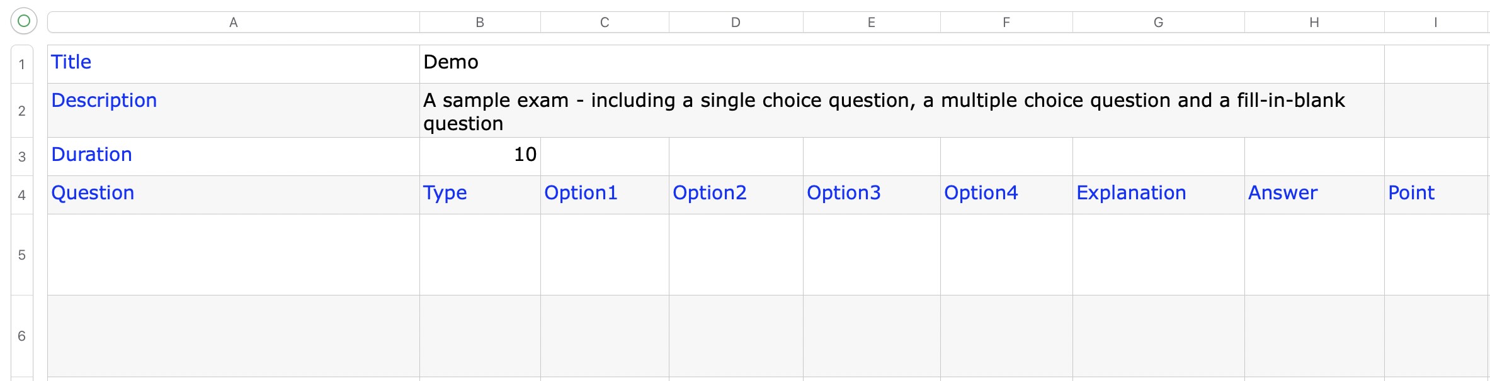Select the Question header cell
This screenshot has width=1490, height=381.
(233, 194)
